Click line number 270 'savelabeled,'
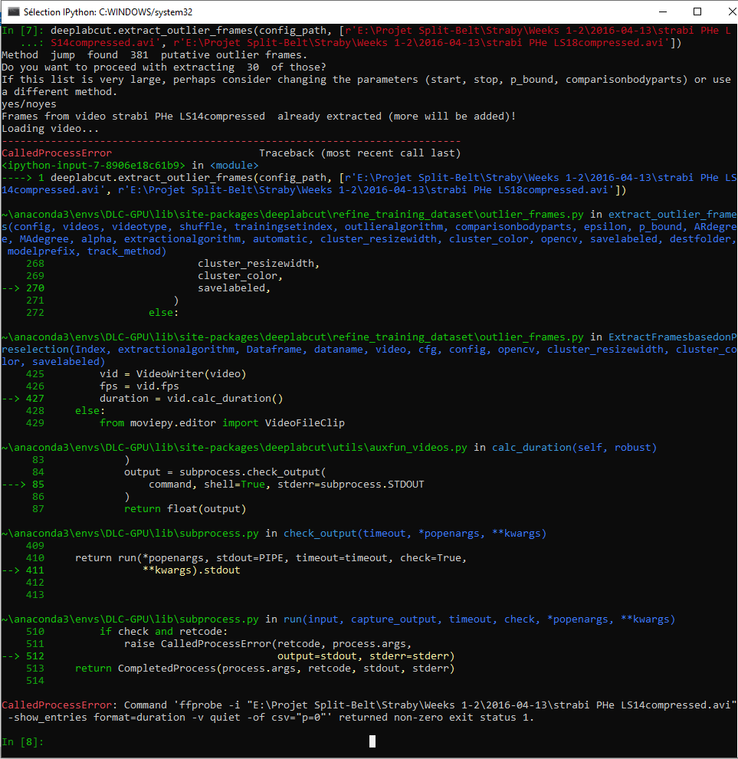Viewport: 738px width, 759px height. coord(136,288)
